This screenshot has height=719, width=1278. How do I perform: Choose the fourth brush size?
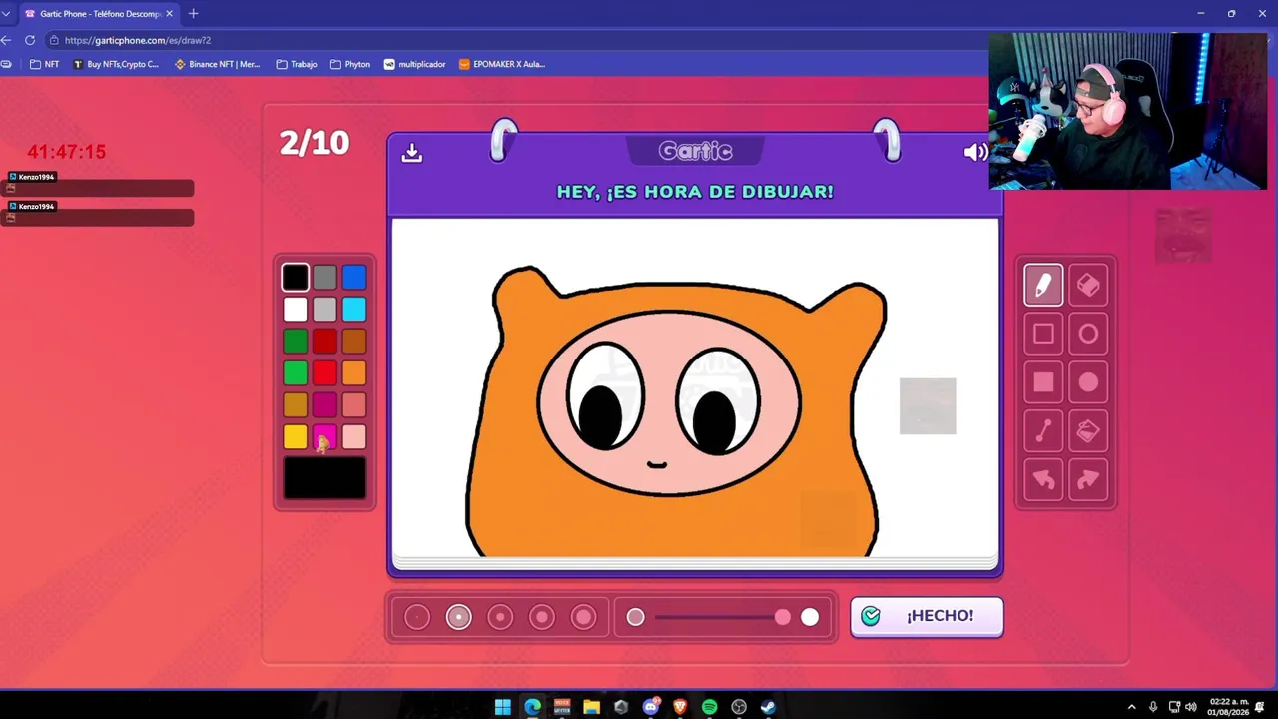(542, 617)
